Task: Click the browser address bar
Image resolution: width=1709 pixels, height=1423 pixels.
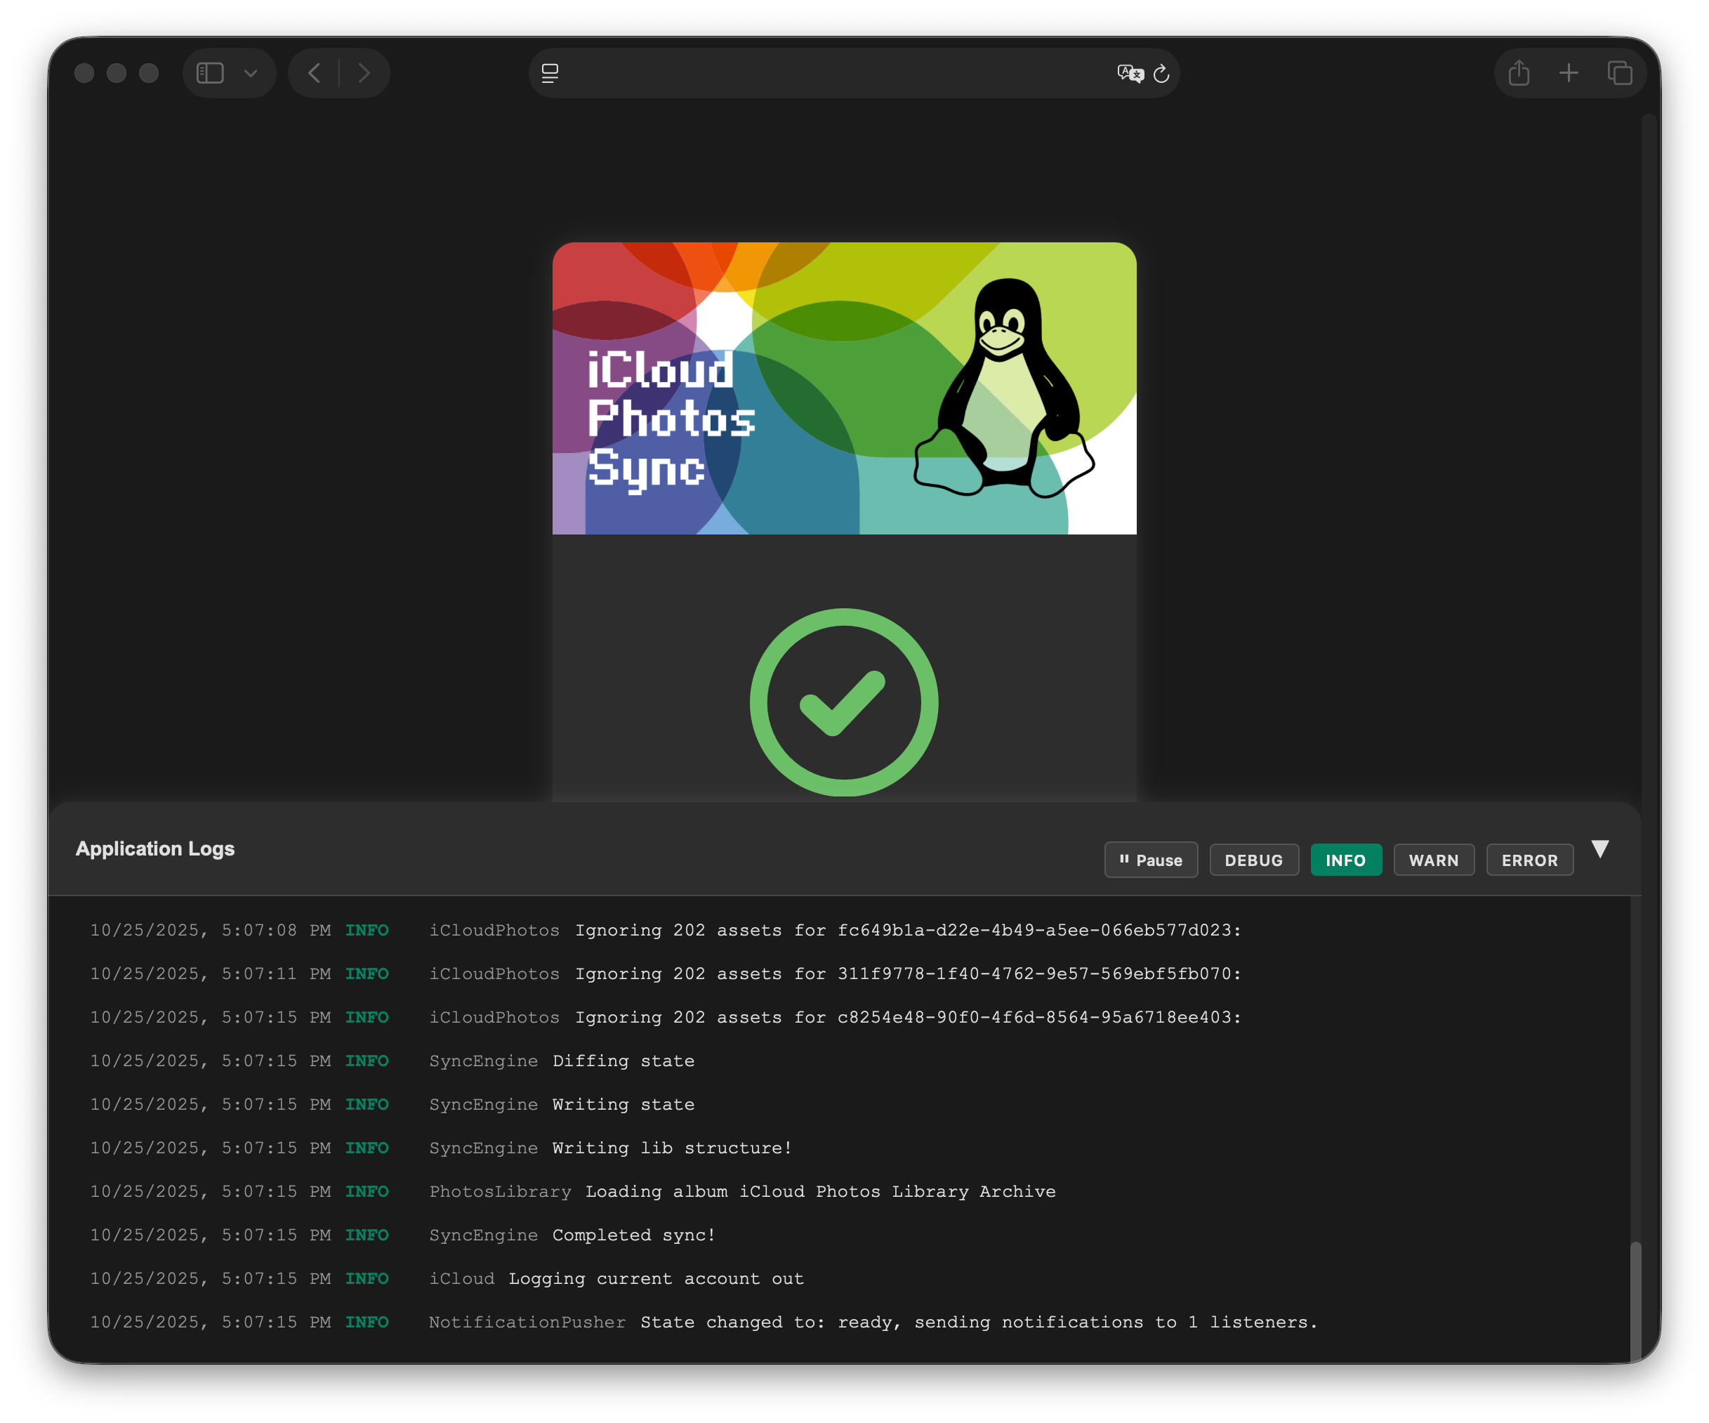Action: click(x=854, y=73)
